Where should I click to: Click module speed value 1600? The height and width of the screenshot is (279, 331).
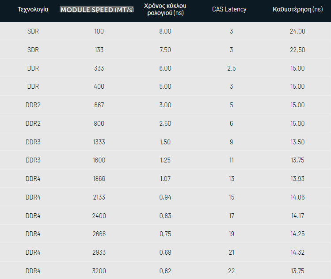click(x=99, y=160)
